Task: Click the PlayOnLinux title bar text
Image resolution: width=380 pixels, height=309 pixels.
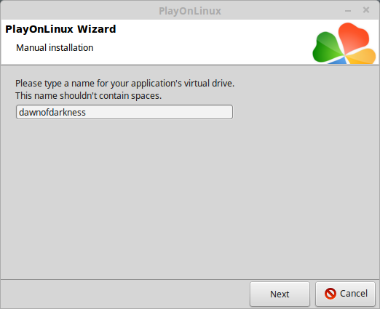Action: pos(190,11)
